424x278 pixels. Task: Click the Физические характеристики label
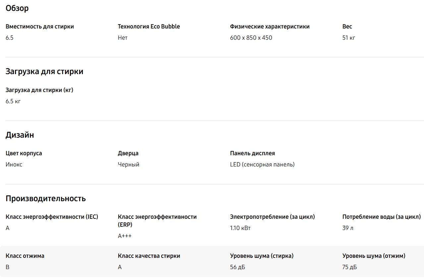270,26
